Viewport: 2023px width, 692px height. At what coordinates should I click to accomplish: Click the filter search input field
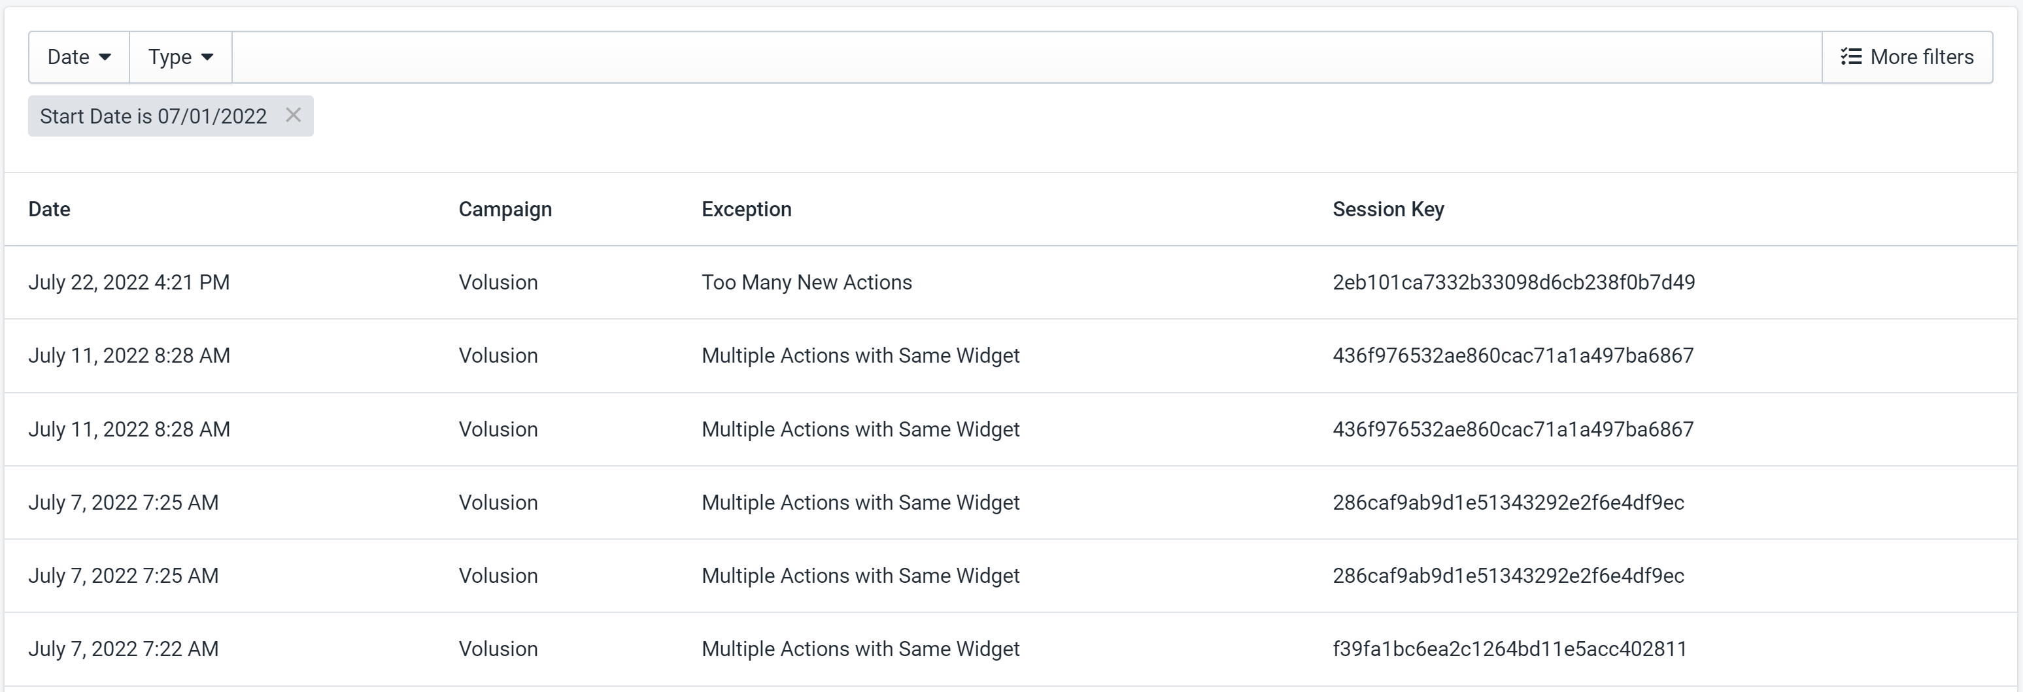(1027, 58)
